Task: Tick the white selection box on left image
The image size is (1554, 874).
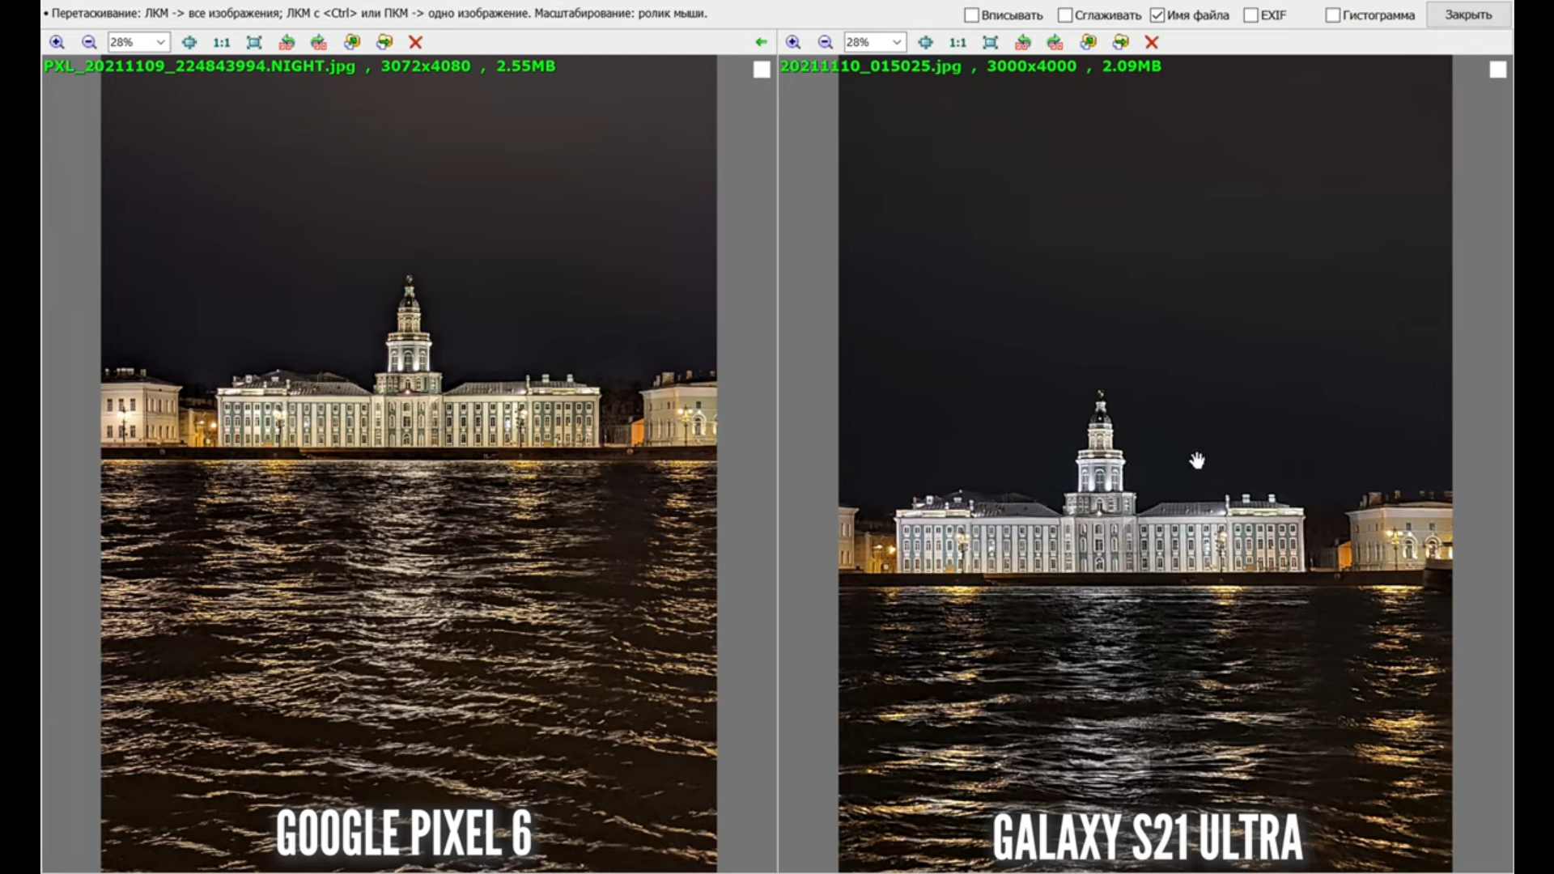Action: pos(762,70)
